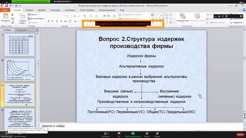Toggle text shadow formatting
The width and height of the screenshot is (246, 138).
(61, 21)
